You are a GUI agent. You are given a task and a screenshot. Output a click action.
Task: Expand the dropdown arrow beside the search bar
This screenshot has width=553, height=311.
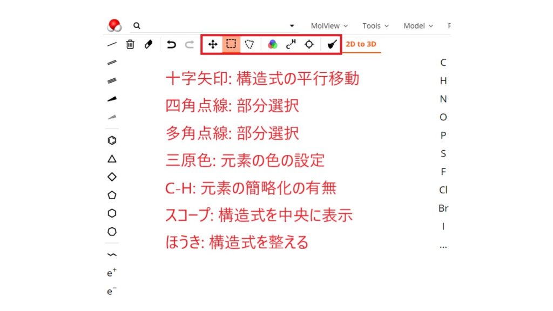(292, 25)
